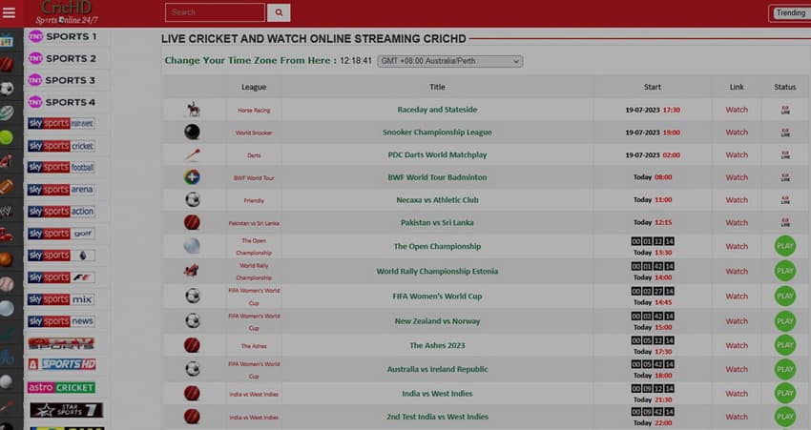This screenshot has height=430, width=811.
Task: Select Sky Sports Cricket channel in sidebar
Action: 62,146
